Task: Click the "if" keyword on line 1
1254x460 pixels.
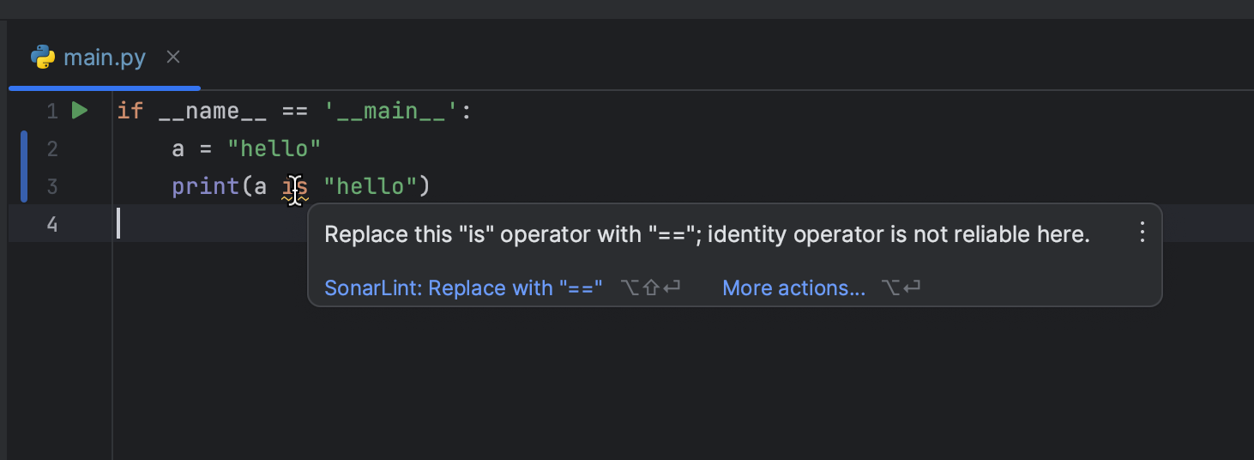Action: [x=130, y=112]
